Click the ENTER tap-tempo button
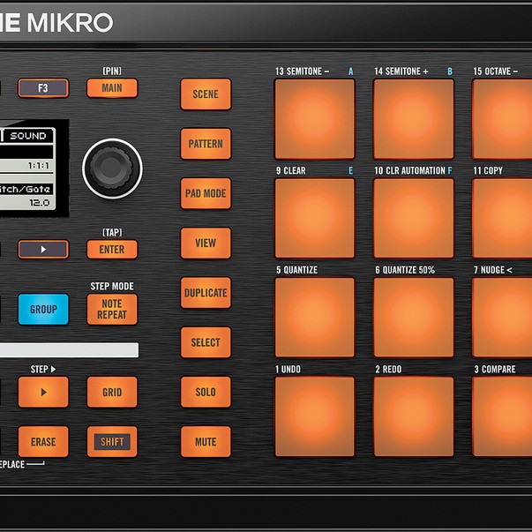The image size is (532, 532). (x=112, y=250)
